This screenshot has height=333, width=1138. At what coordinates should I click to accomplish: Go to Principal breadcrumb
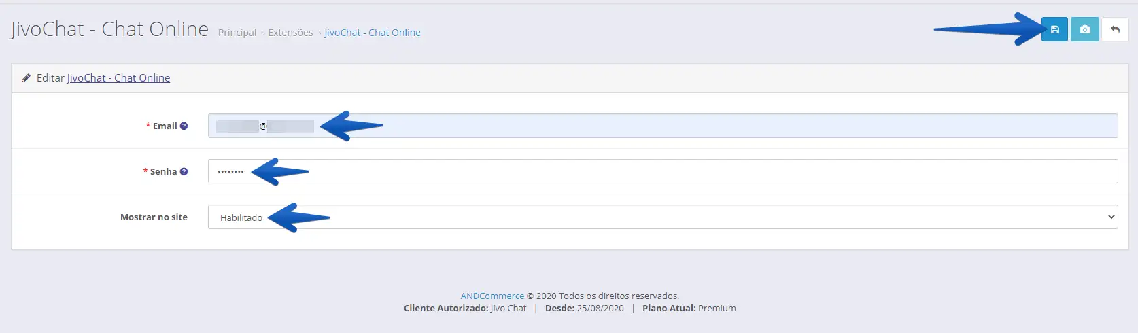[237, 33]
